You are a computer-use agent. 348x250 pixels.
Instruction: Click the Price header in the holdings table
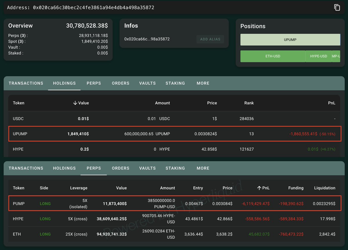click(212, 103)
